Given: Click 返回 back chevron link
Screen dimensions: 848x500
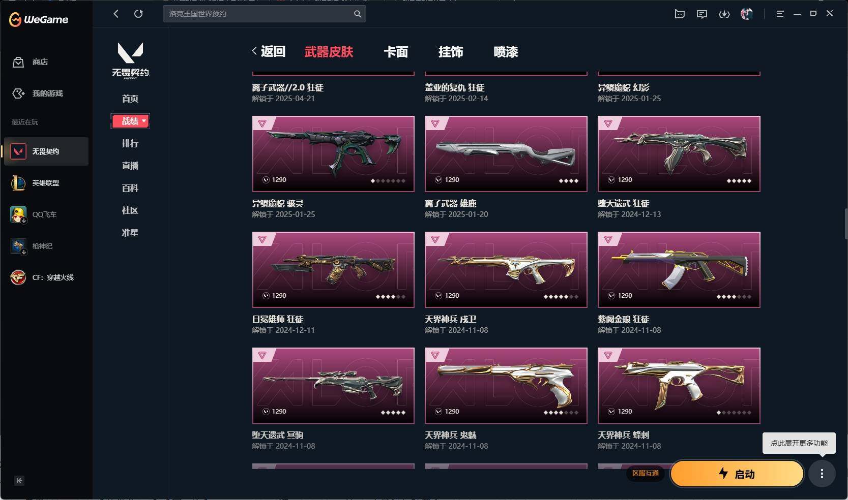Looking at the screenshot, I should [x=268, y=51].
